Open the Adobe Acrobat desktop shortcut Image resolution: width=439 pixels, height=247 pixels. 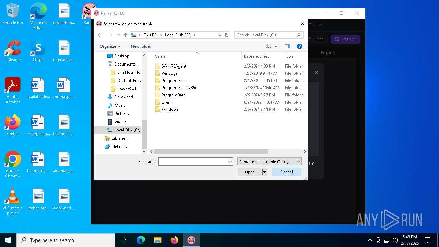pos(13,91)
